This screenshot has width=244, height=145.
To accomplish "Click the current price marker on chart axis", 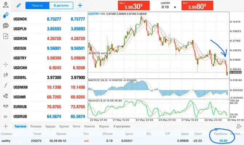I will 236,72.
